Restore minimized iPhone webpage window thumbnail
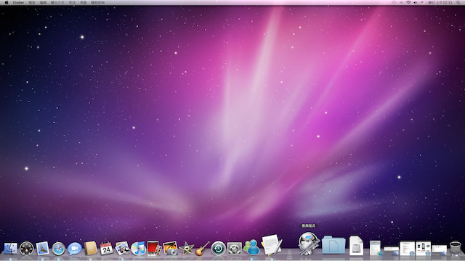The width and height of the screenshot is (465, 261). click(423, 249)
